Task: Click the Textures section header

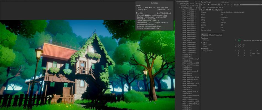Action: pos(205,38)
